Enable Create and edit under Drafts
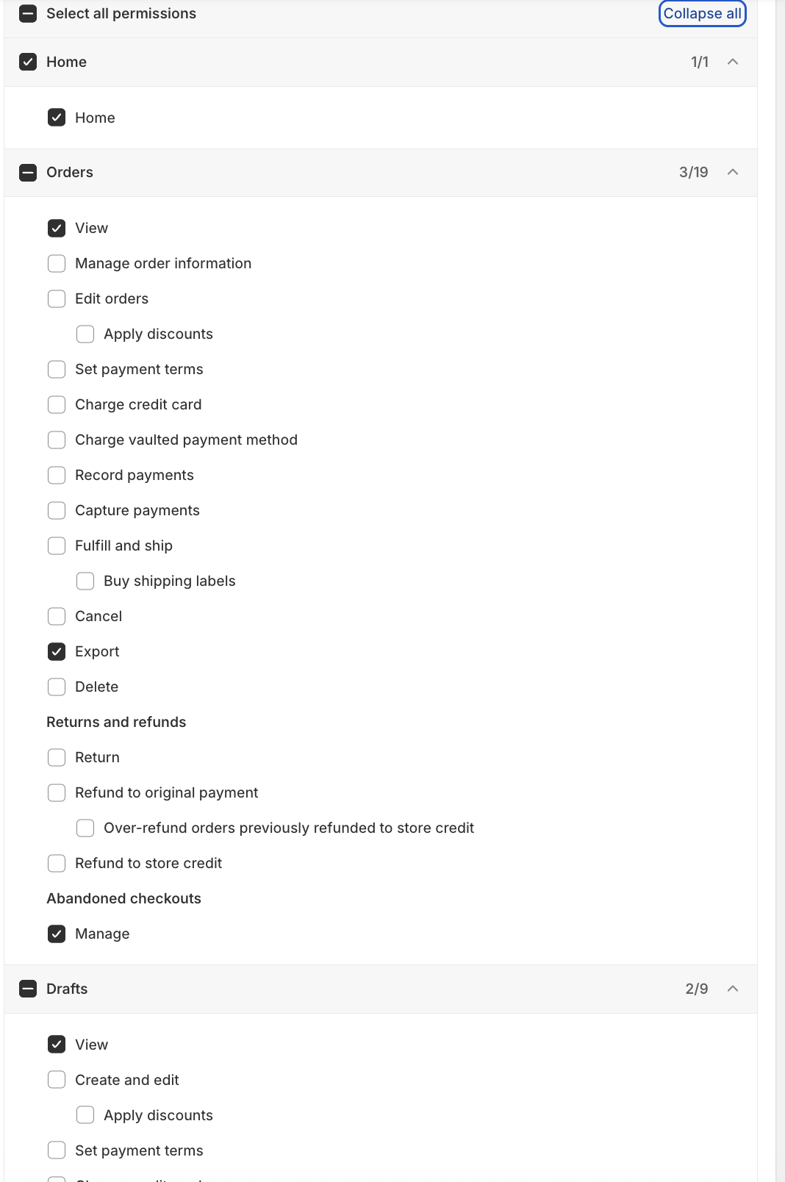Viewport: 785px width, 1182px height. click(57, 1080)
